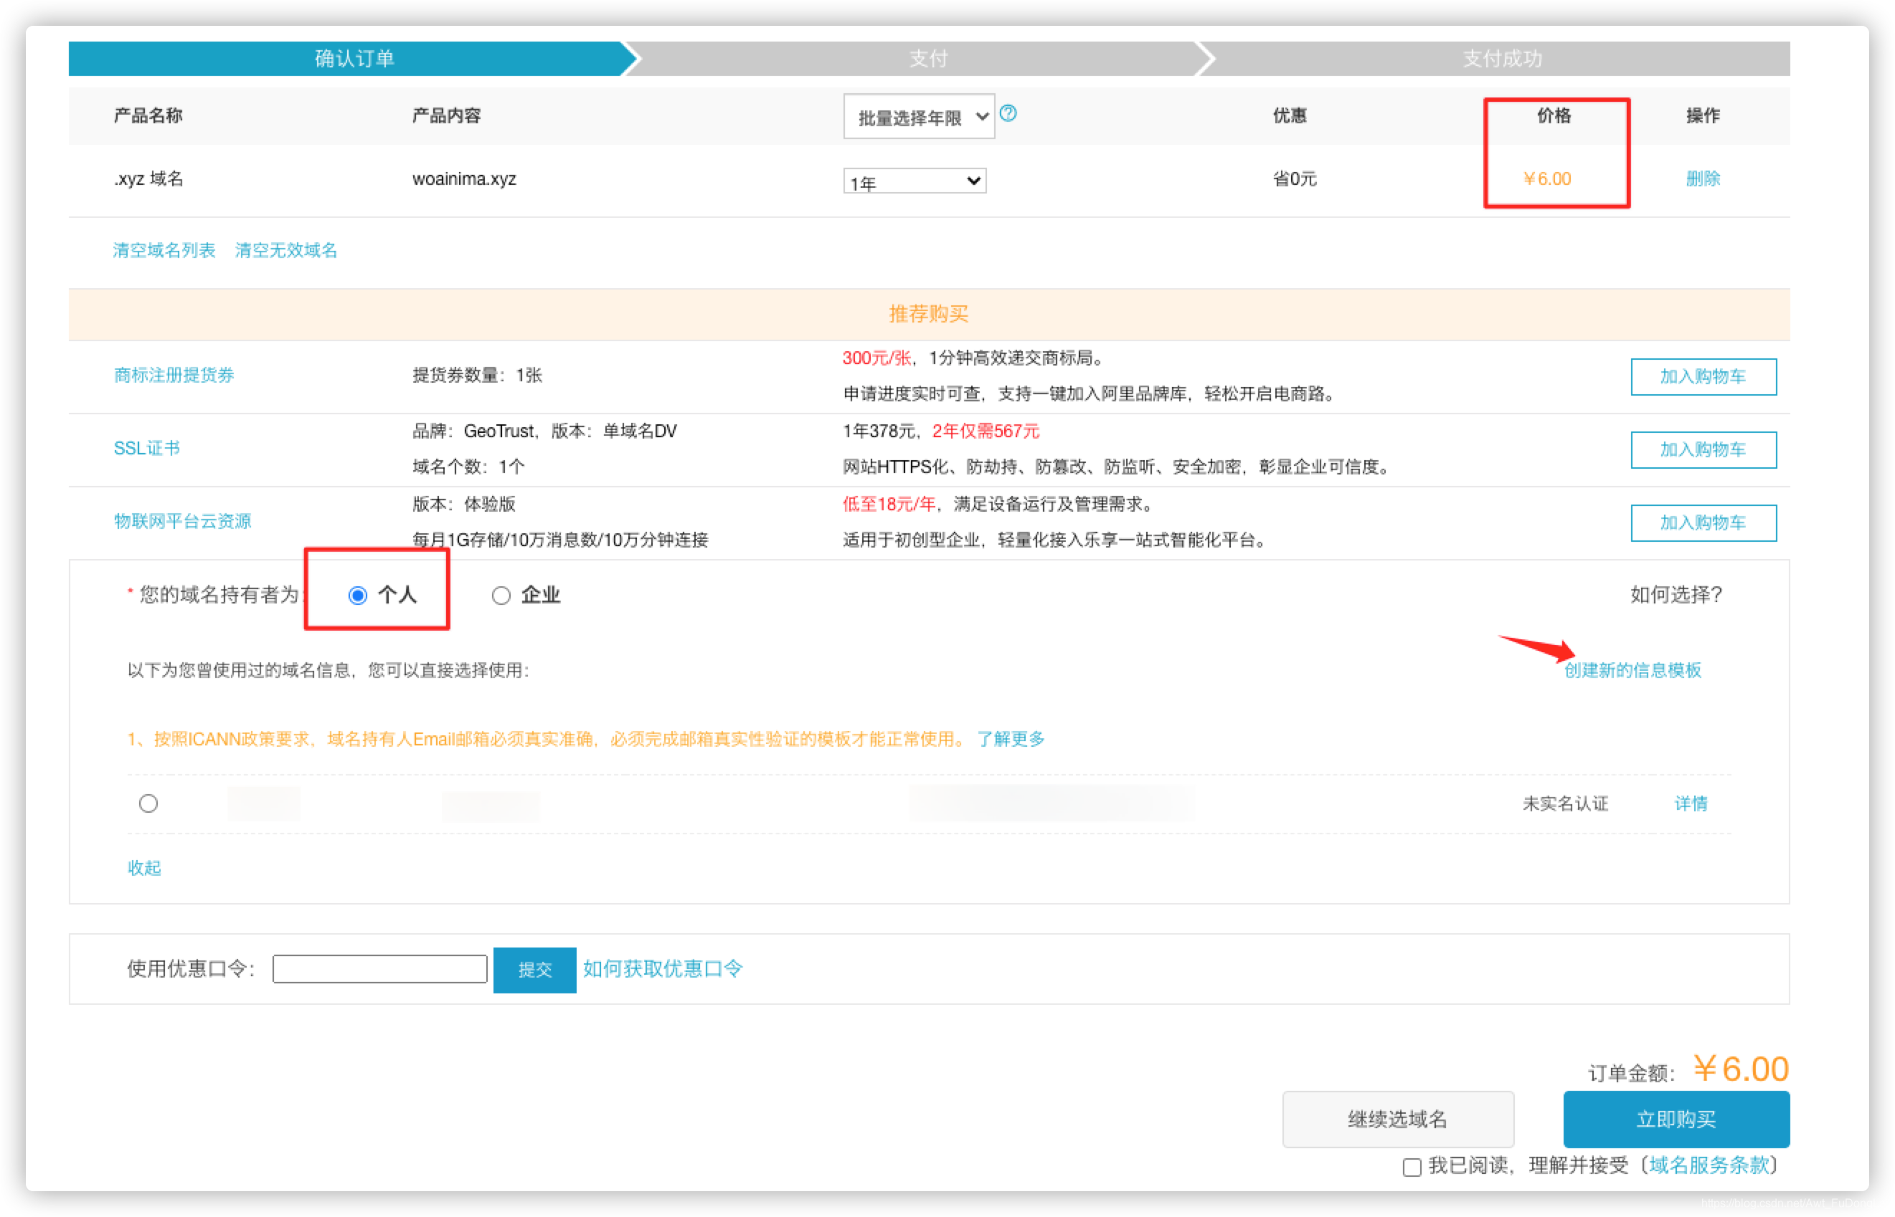Click the 推荐购买 banner heading
This screenshot has height=1217, width=1895.
[x=927, y=314]
